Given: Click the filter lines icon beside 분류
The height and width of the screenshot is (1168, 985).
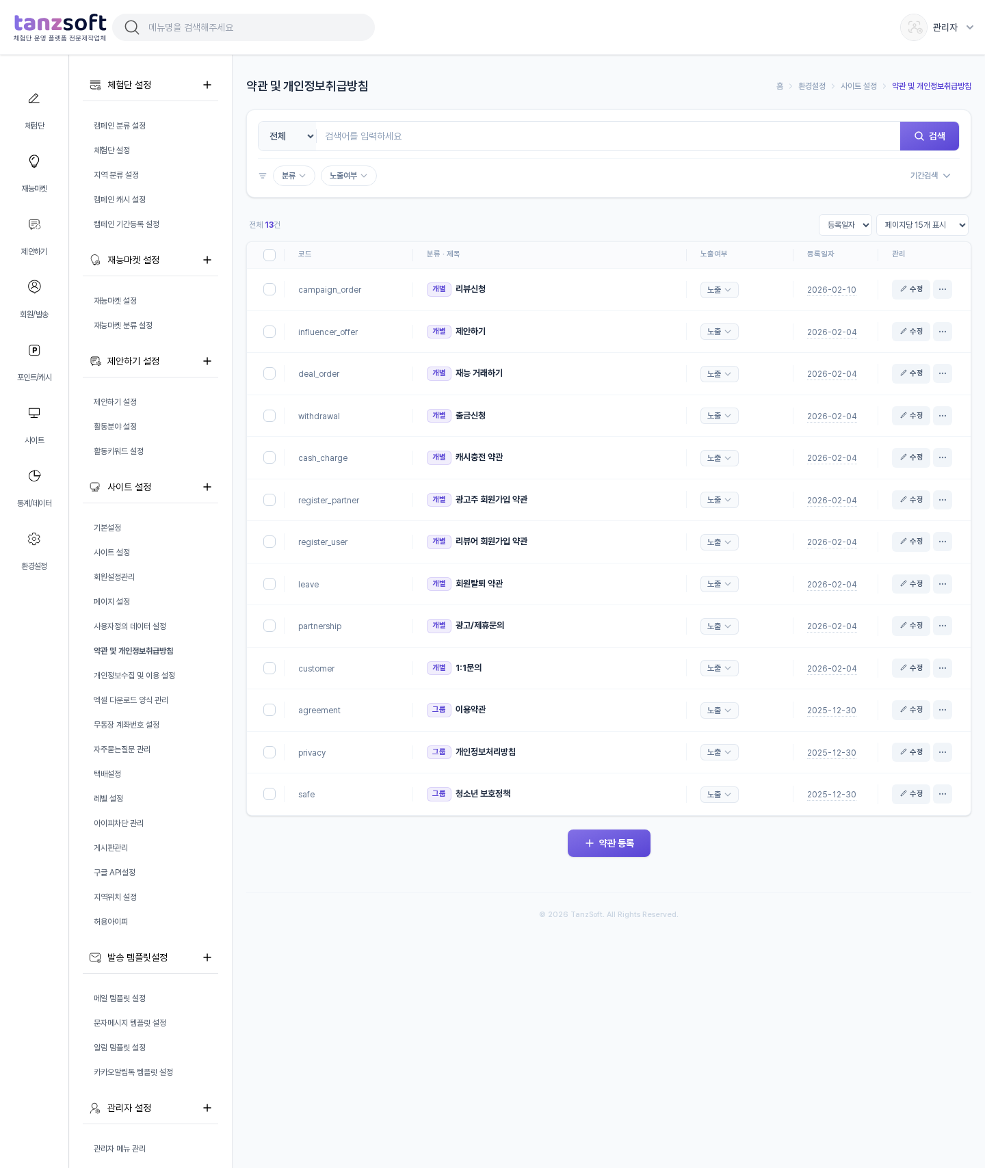Looking at the screenshot, I should pyautogui.click(x=263, y=176).
